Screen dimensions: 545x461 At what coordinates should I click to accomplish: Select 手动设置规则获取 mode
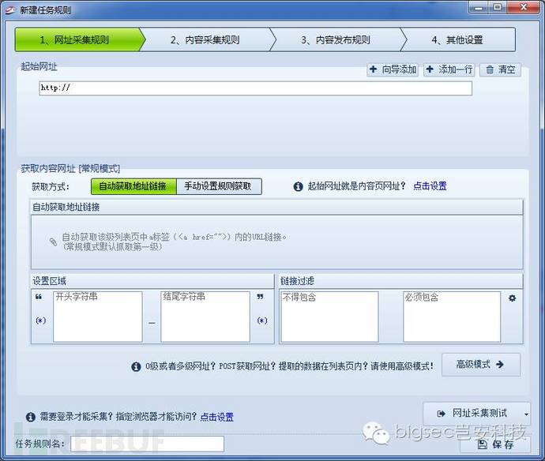coord(219,186)
